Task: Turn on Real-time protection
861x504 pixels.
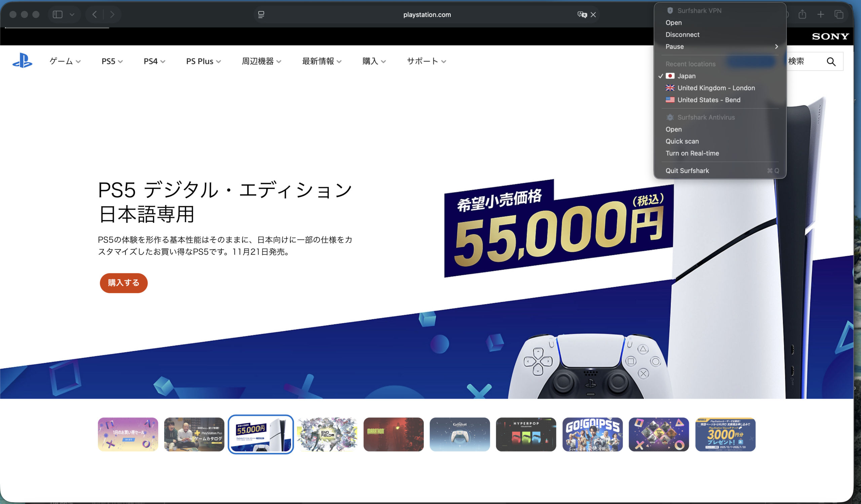Action: tap(720, 153)
